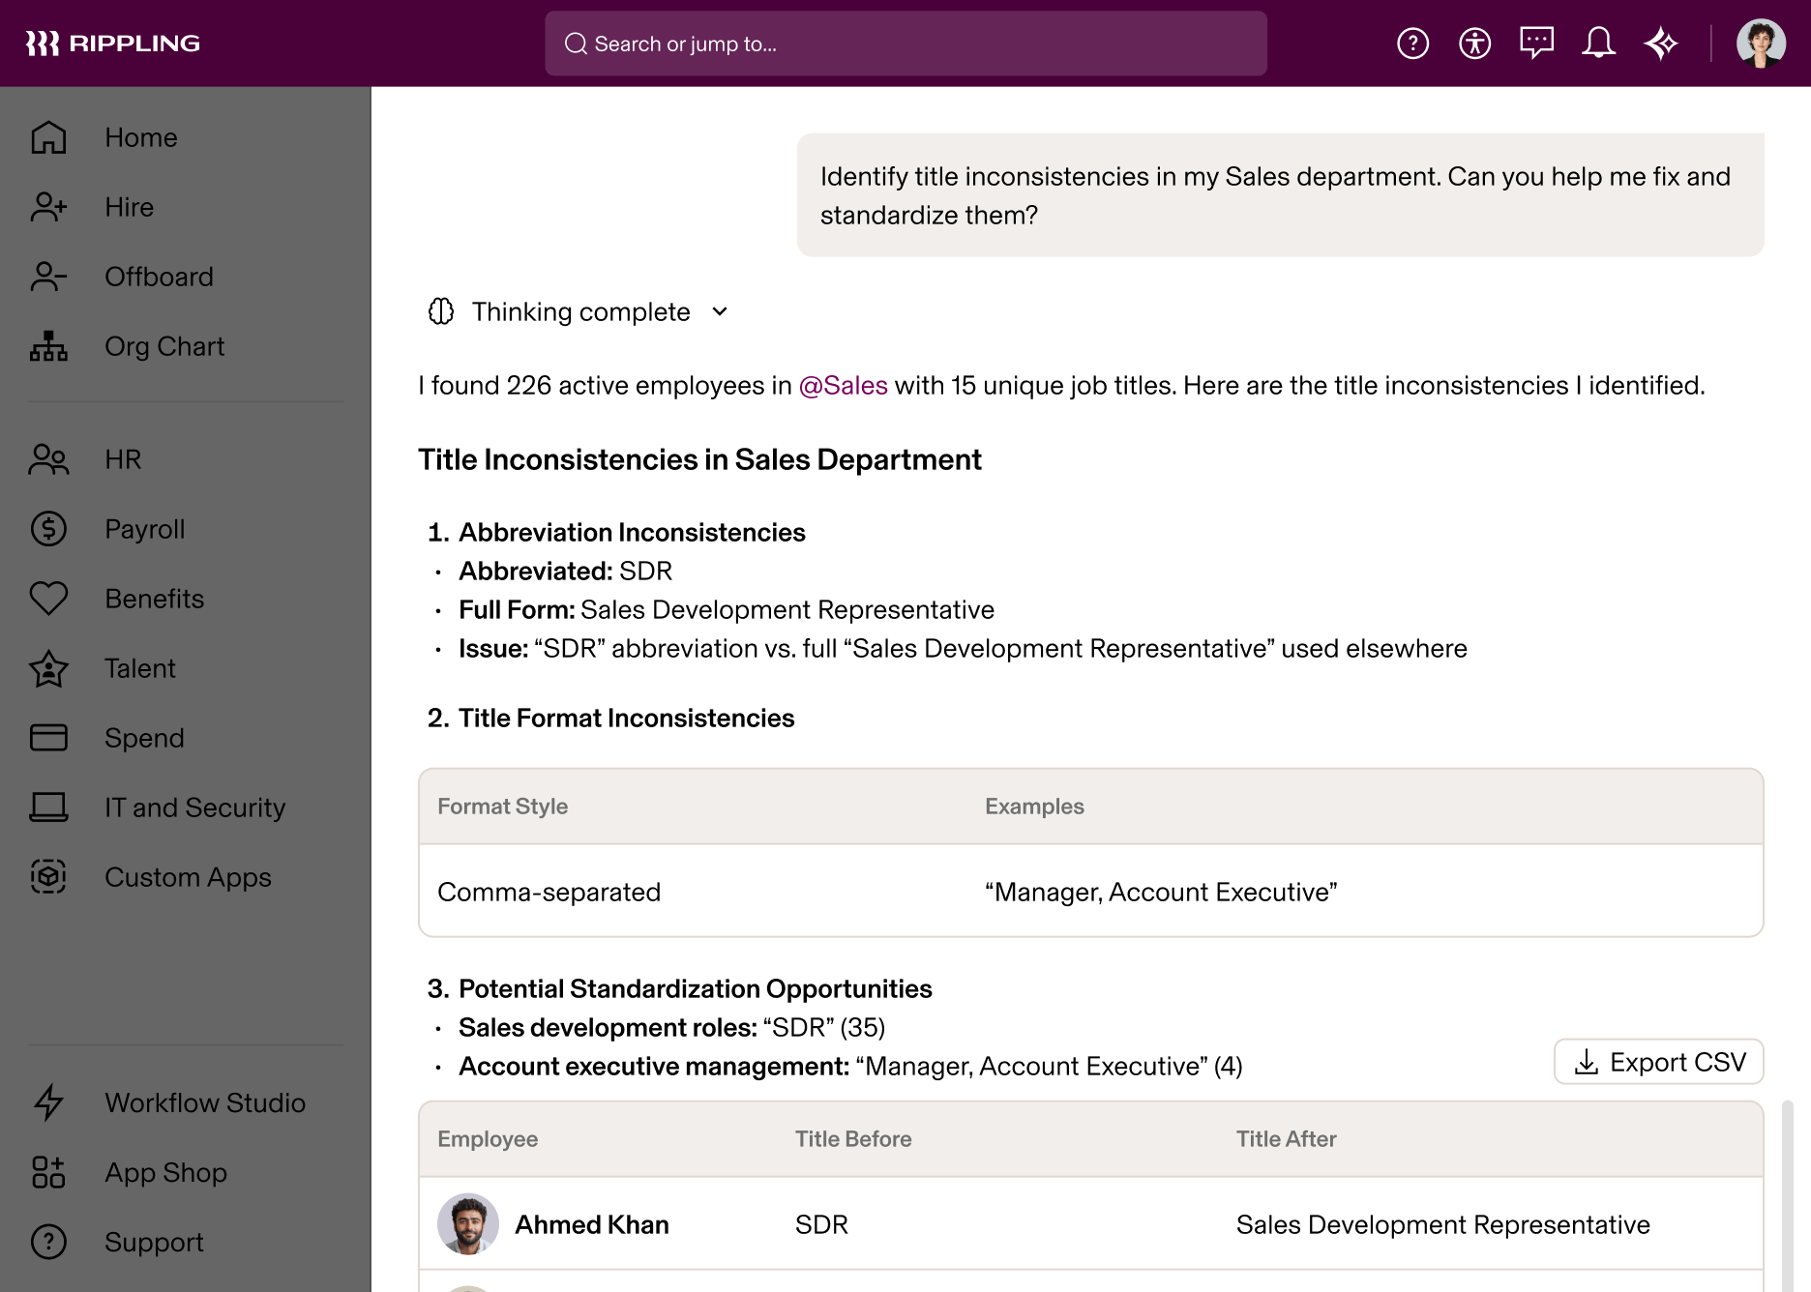Open the accessibility options icon
The image size is (1811, 1292).
pyautogui.click(x=1474, y=43)
